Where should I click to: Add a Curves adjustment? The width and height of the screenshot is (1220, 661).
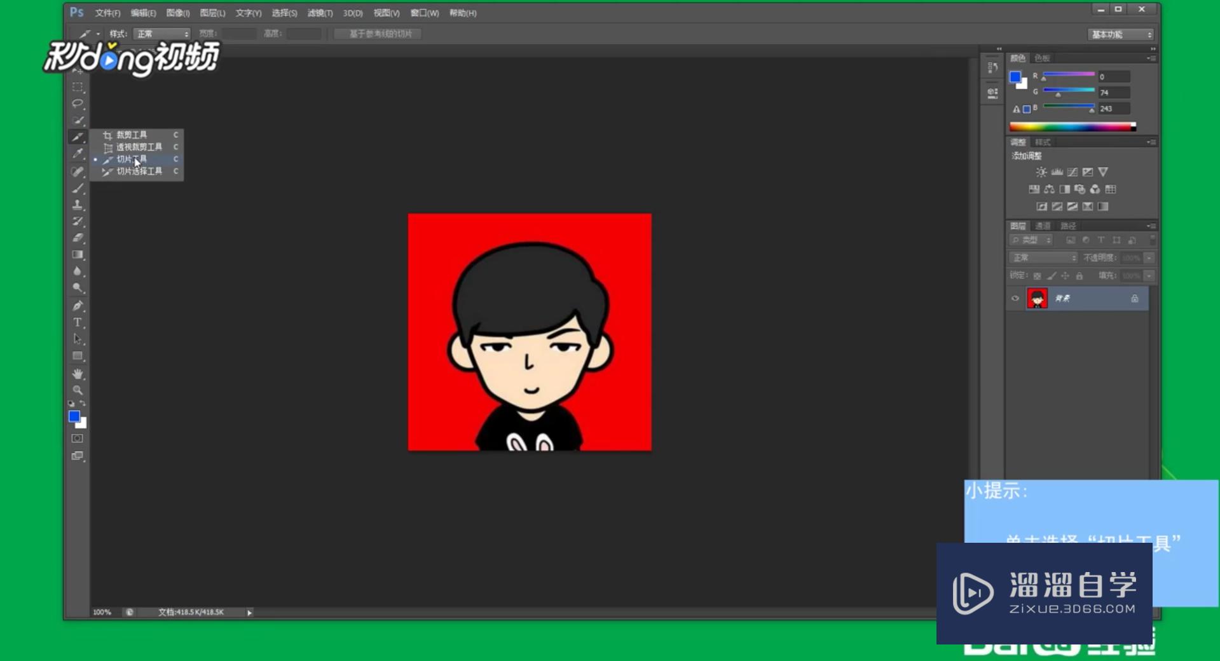pos(1073,172)
